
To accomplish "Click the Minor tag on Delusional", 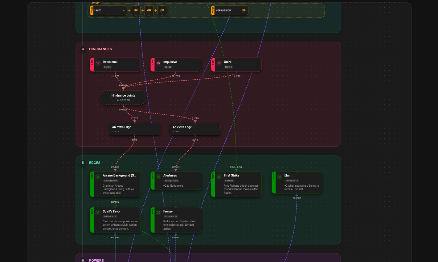I will pyautogui.click(x=107, y=67).
